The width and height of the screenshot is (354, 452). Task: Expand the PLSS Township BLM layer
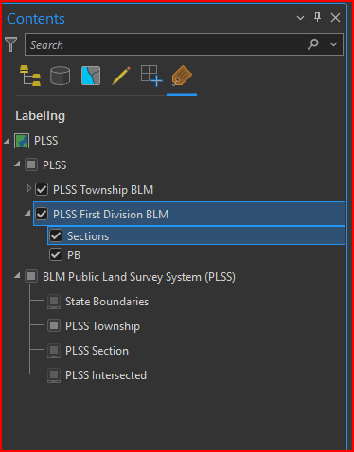28,189
